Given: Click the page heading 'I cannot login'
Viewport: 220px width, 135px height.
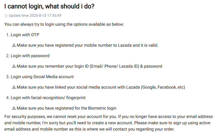Looking at the screenshot, I should click(49, 7).
